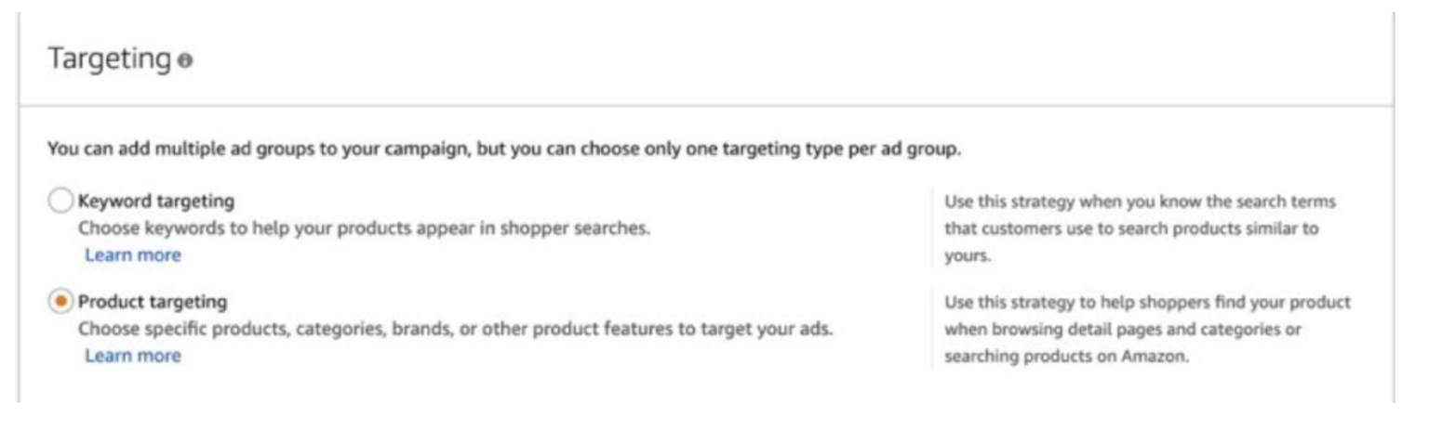Click hint "Use this strategy when you know"
This screenshot has width=1429, height=430.
[x=1140, y=202]
